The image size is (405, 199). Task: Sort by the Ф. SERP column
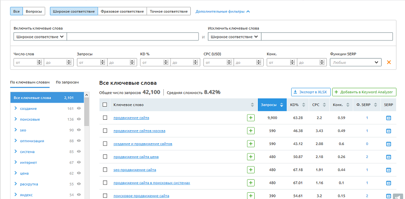(x=367, y=105)
